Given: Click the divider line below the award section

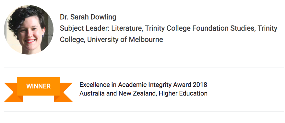Looking at the screenshot, I should point(144,111).
